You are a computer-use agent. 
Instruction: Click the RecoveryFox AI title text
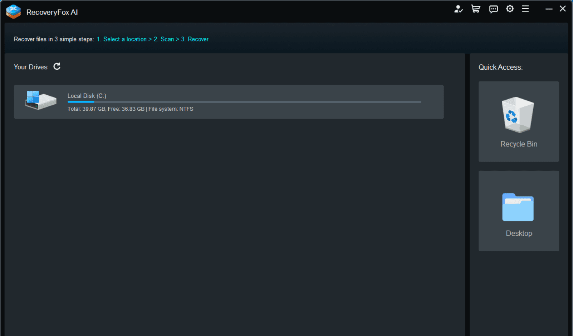[52, 12]
